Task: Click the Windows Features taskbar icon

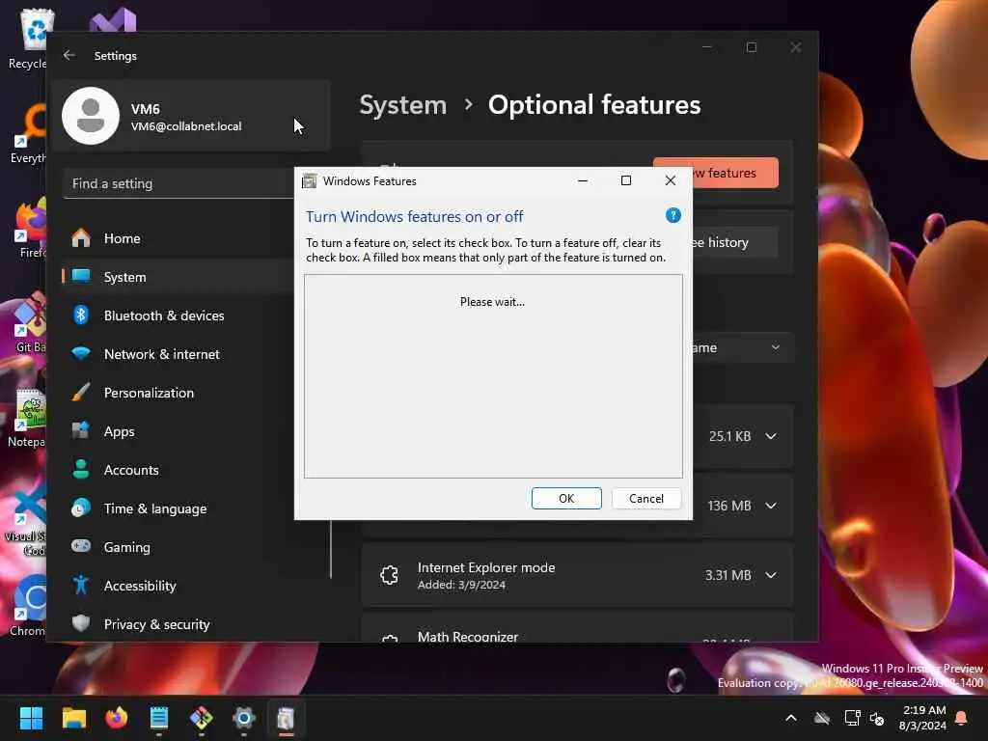Action: click(286, 718)
